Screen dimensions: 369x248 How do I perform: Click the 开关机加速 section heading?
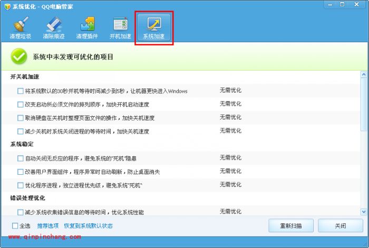click(25, 77)
